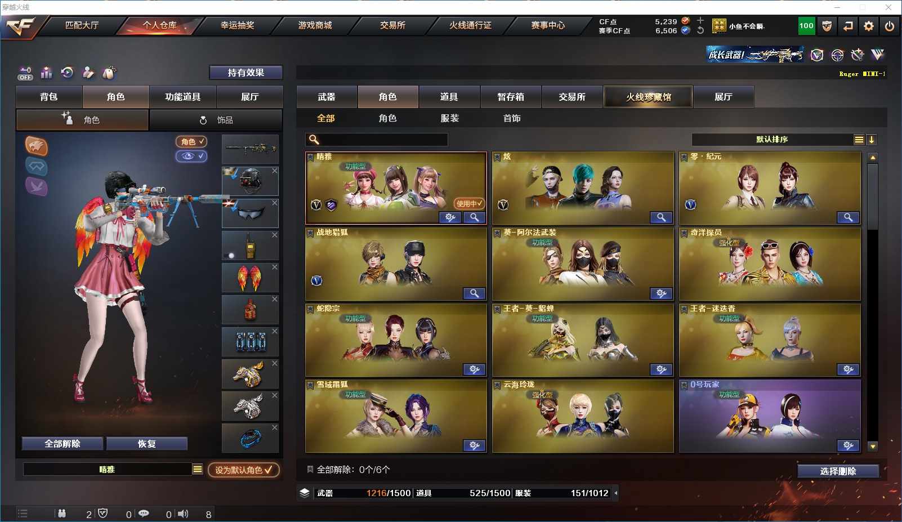Click the plus icon to add CF点
The height and width of the screenshot is (522, 902).
[x=700, y=21]
